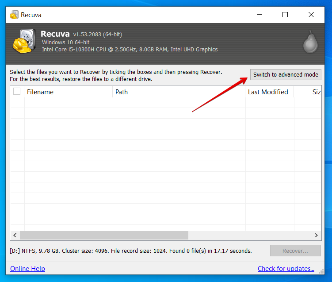Click the left arrow of the horizontal scrollbar
This screenshot has height=282, width=332.
point(15,236)
